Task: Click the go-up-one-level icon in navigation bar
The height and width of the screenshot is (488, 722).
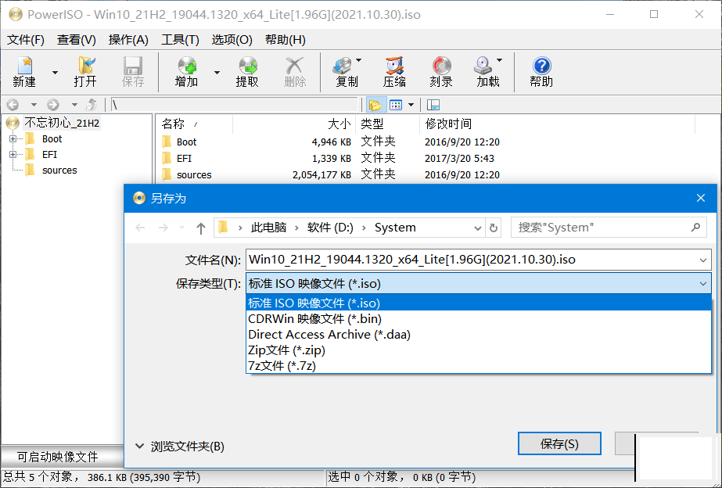Action: pos(92,105)
